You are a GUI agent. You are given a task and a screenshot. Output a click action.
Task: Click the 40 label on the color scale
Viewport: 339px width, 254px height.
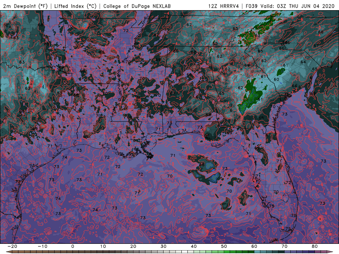(194, 246)
